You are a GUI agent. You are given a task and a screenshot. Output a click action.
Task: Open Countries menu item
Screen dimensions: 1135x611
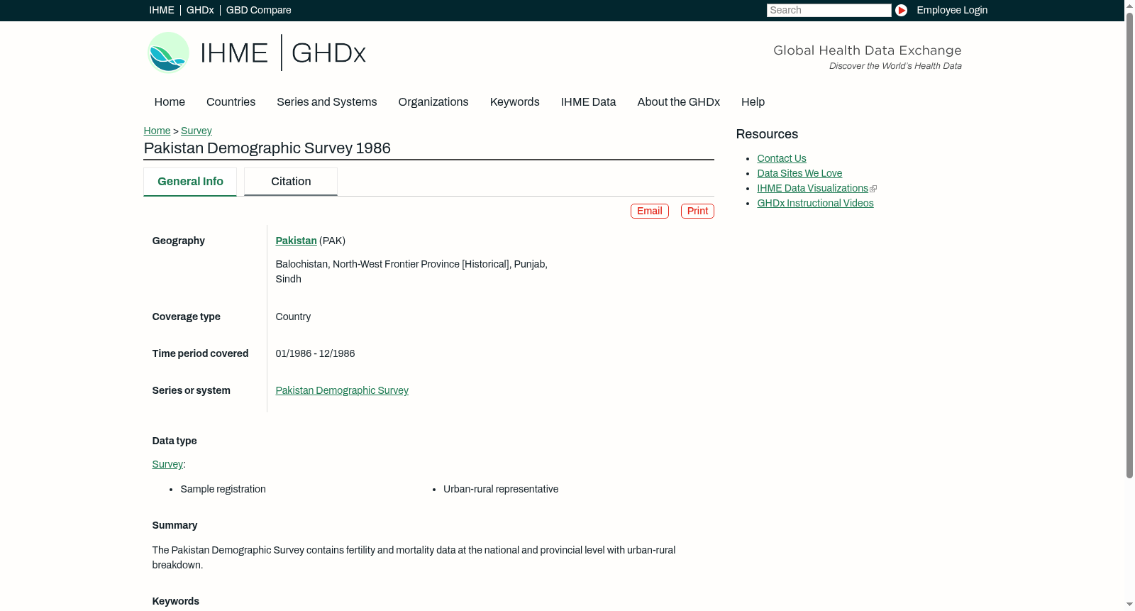[231, 102]
